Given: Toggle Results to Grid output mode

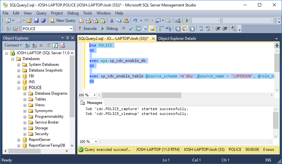Looking at the screenshot, I should (184, 29).
